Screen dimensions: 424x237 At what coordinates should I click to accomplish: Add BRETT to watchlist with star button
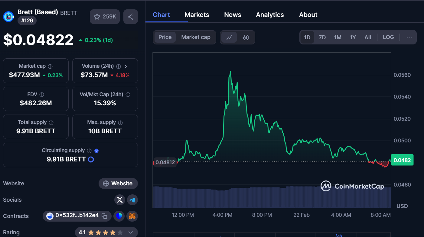pyautogui.click(x=105, y=17)
